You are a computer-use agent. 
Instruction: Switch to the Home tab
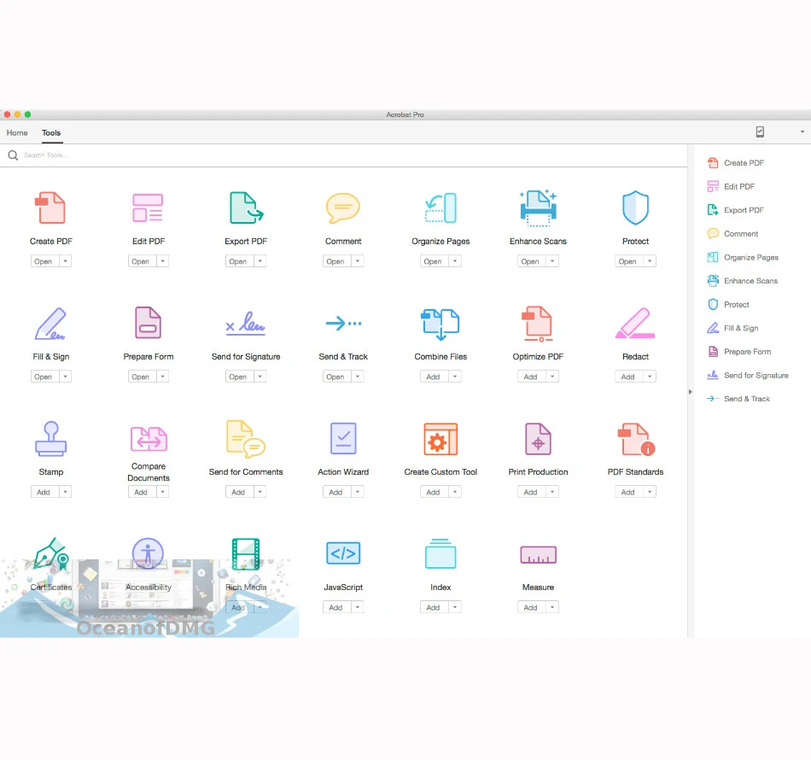click(x=17, y=133)
